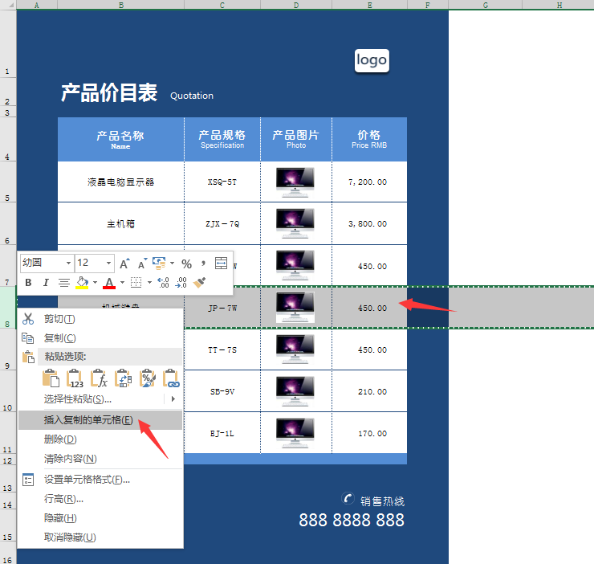Viewport: 594px width, 564px height.
Task: Click merge and center icon
Action: pos(221,264)
